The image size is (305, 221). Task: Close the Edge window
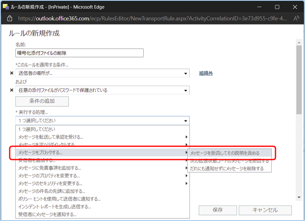295,7
